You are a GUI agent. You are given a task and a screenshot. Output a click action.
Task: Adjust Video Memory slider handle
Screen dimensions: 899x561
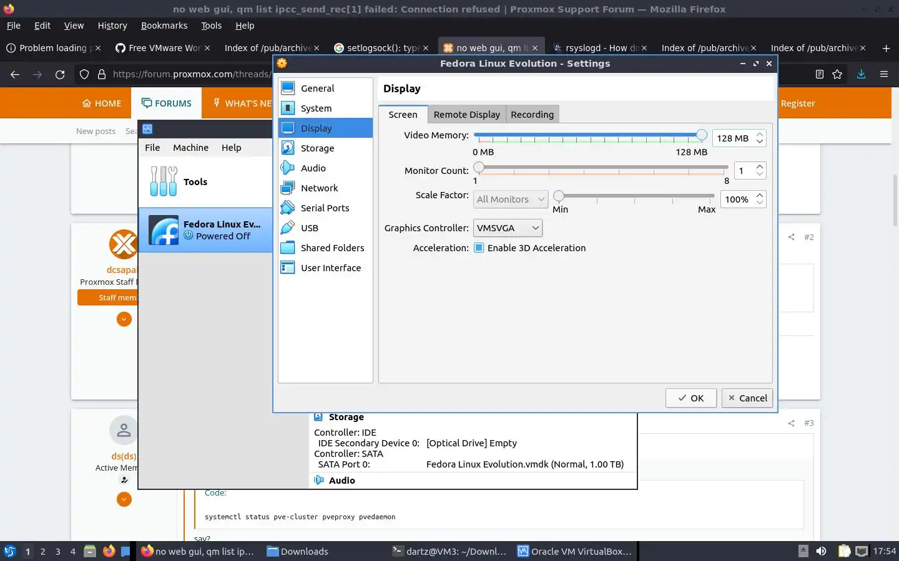[702, 135]
